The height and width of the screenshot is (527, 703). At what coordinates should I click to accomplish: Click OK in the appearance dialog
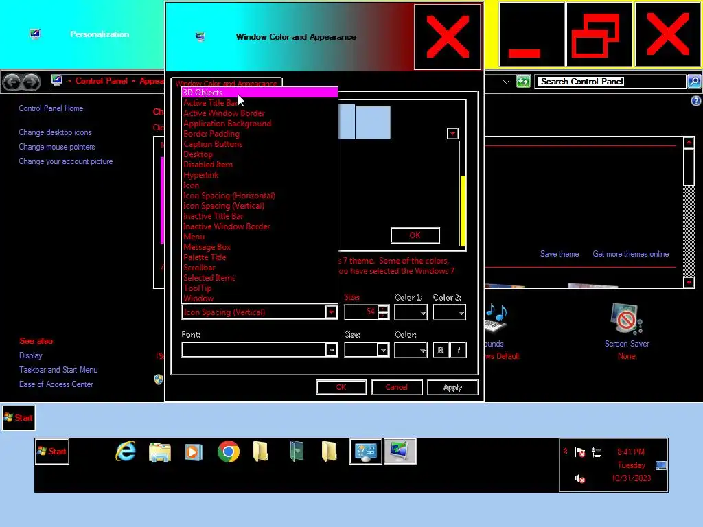[341, 387]
